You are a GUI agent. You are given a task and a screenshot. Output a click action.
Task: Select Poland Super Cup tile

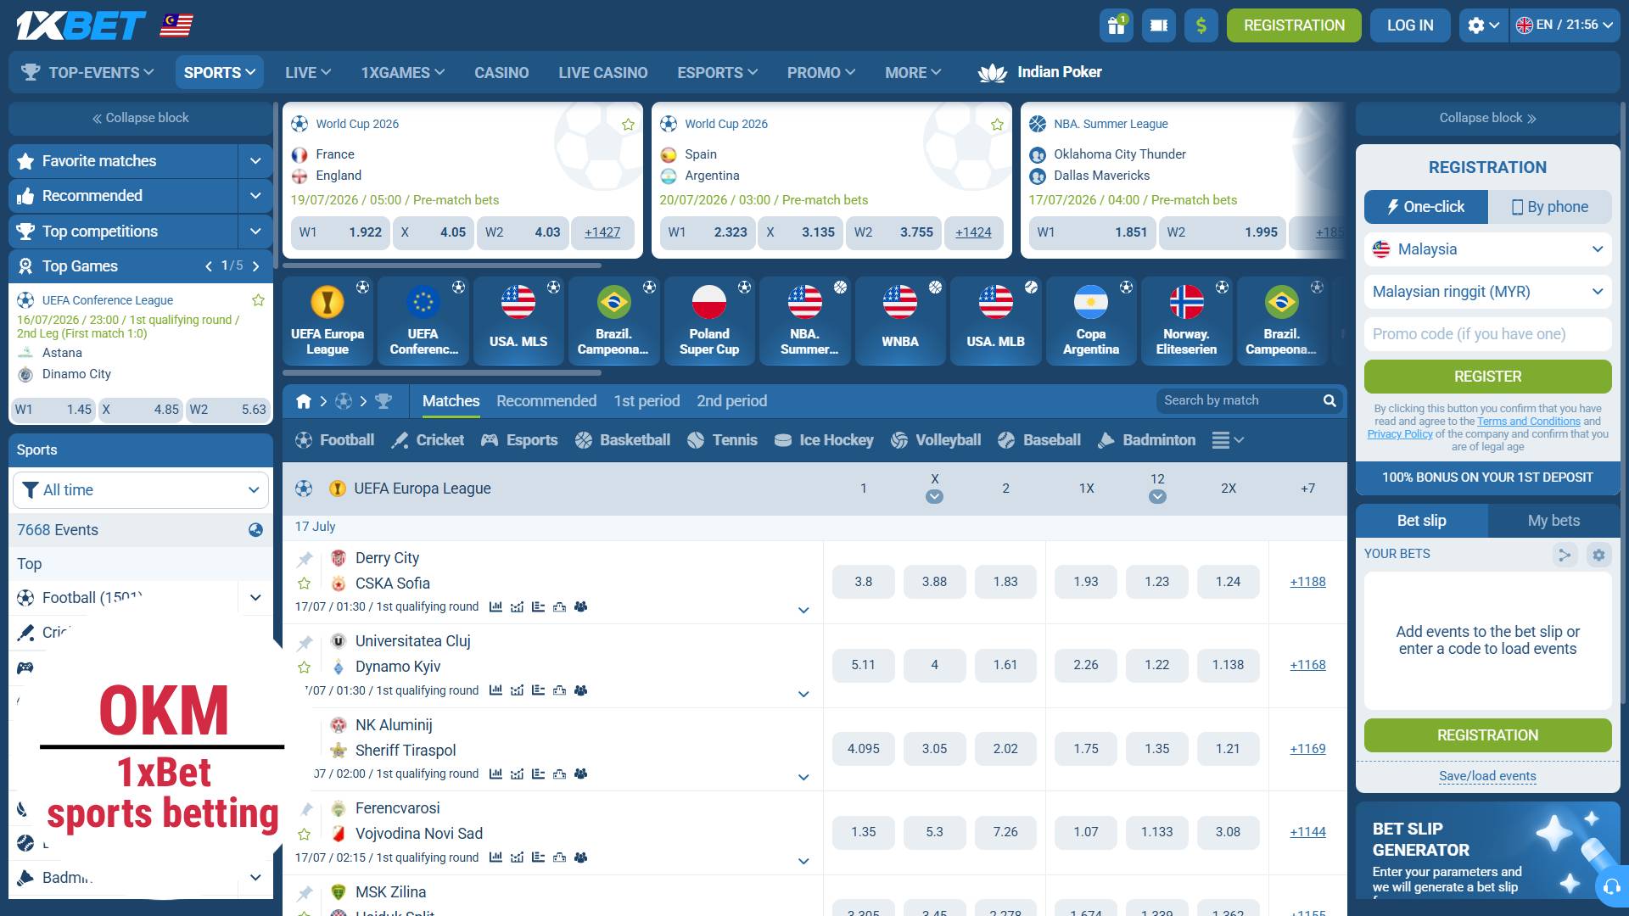709,321
